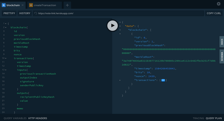This screenshot has height=121, width=224.
Task: Click the merkleRoot field in the query
Action: pos(21,43)
